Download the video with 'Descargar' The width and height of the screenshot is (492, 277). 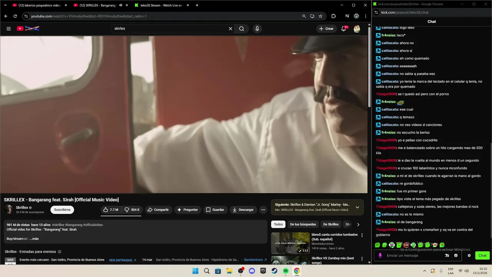243,210
